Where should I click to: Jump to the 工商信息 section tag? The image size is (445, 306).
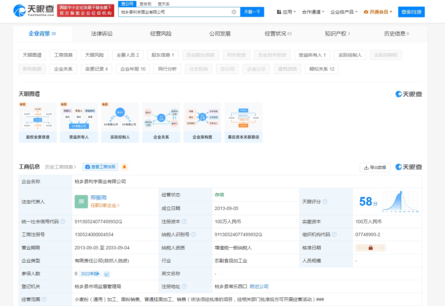63,55
